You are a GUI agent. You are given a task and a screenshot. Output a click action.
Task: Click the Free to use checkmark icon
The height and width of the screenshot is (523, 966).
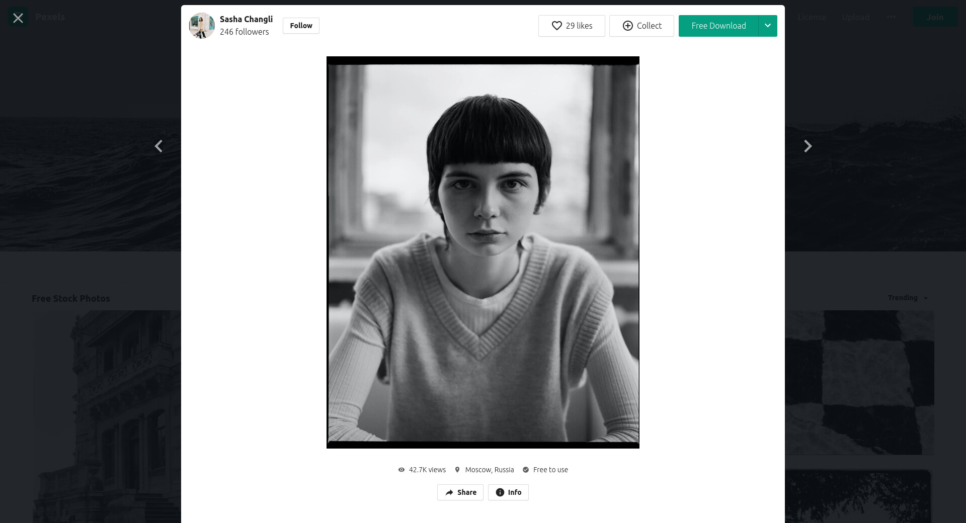point(526,470)
